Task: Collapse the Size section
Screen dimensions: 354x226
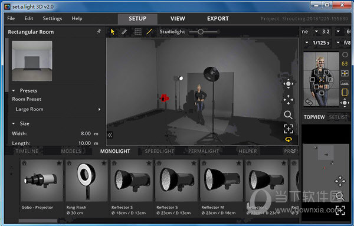Action: (14, 124)
